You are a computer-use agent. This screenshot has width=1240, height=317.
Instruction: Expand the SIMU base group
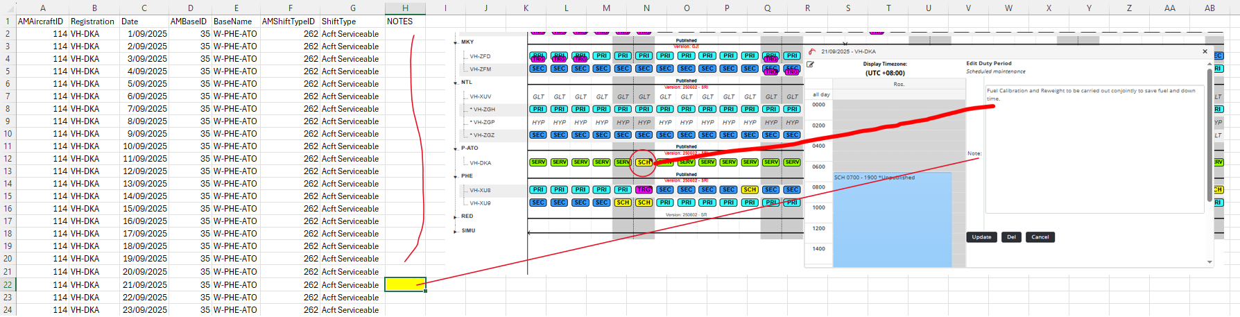click(x=456, y=230)
